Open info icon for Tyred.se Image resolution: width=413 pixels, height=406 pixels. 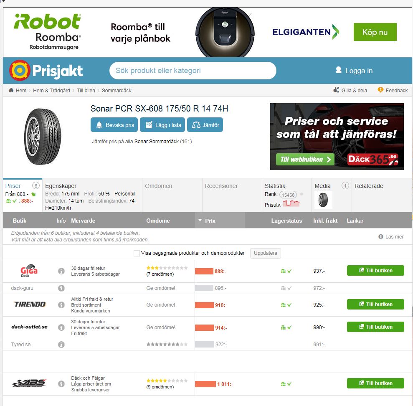pyautogui.click(x=61, y=344)
